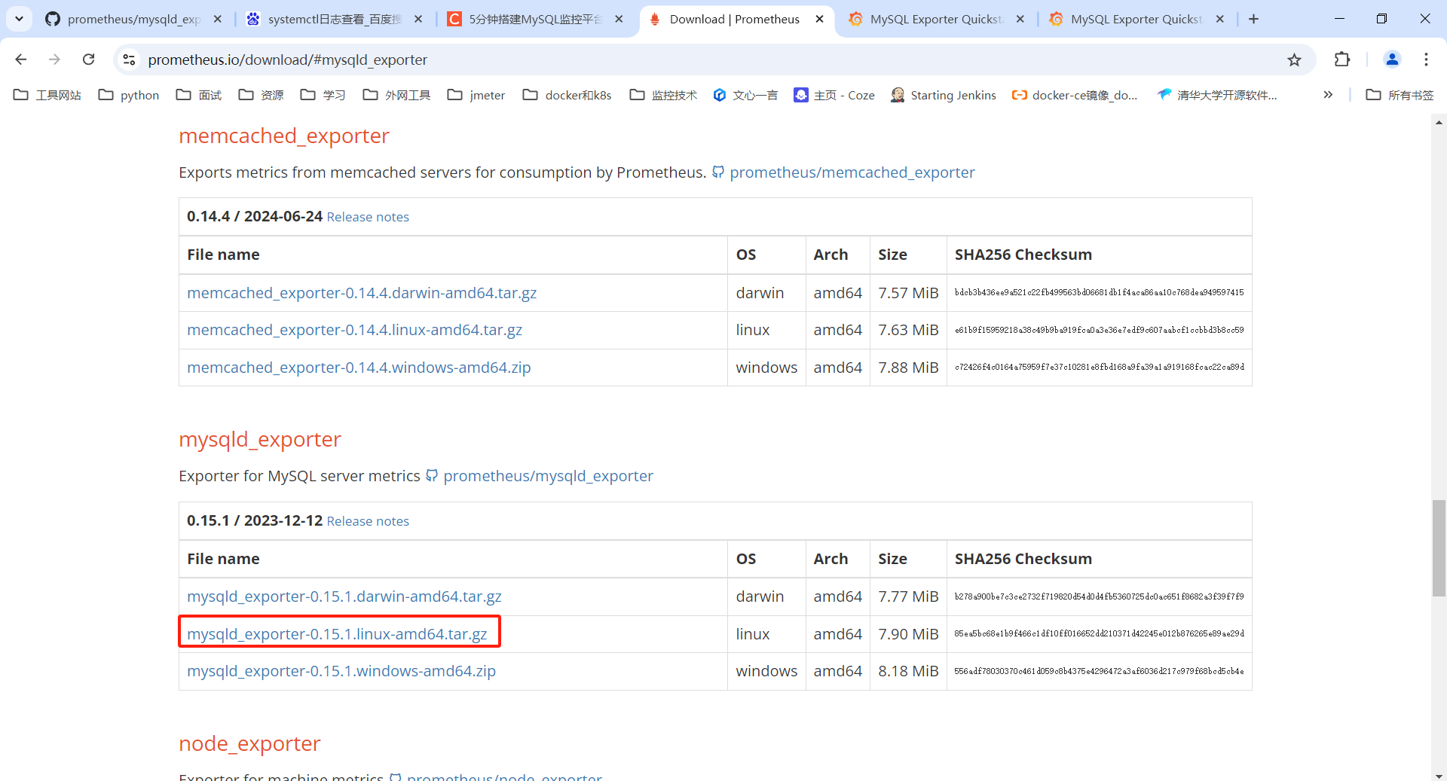Viewport: 1447px width, 781px height.
Task: Click the scrollbar up arrow
Action: pyautogui.click(x=1439, y=121)
